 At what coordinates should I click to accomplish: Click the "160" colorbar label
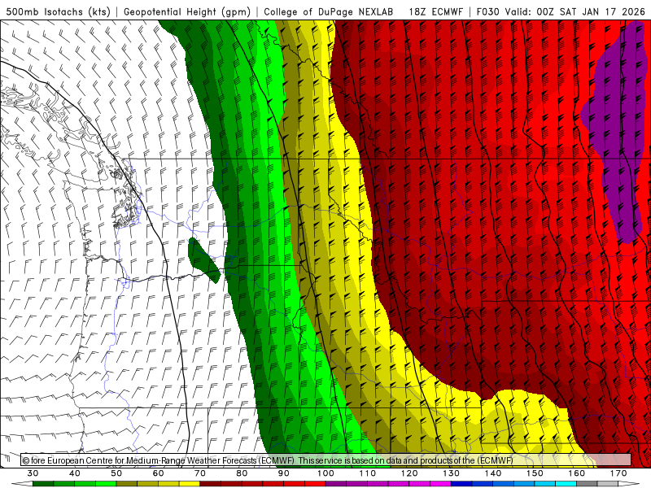coord(577,473)
